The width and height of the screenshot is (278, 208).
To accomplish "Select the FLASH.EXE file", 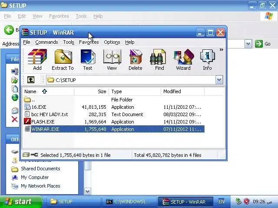I will (x=113, y=122).
